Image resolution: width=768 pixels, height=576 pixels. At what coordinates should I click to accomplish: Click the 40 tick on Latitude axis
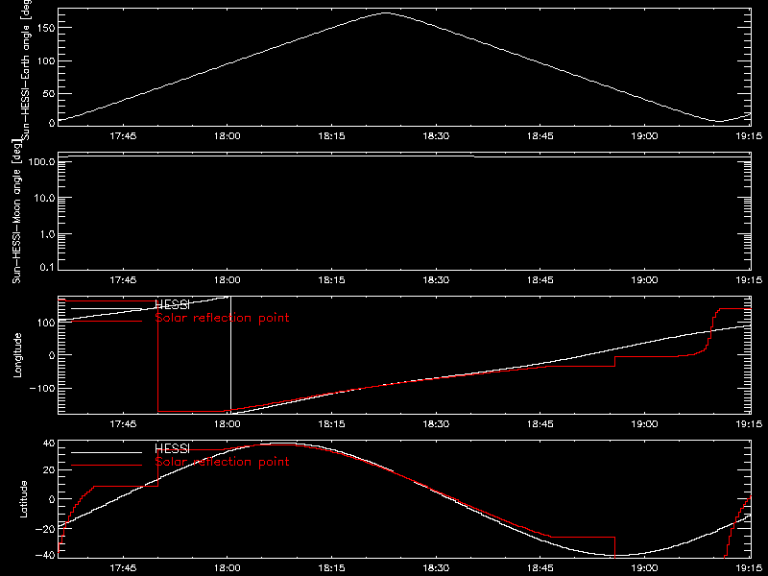49,444
